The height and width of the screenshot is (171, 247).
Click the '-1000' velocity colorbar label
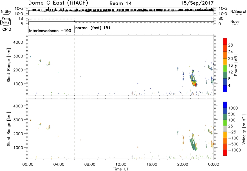point(234,150)
